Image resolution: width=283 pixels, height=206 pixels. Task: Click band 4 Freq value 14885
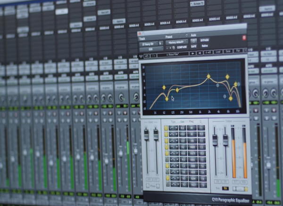point(192,147)
